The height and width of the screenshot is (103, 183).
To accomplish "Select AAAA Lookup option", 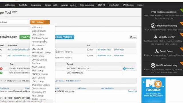I will pyautogui.click(x=38, y=67).
